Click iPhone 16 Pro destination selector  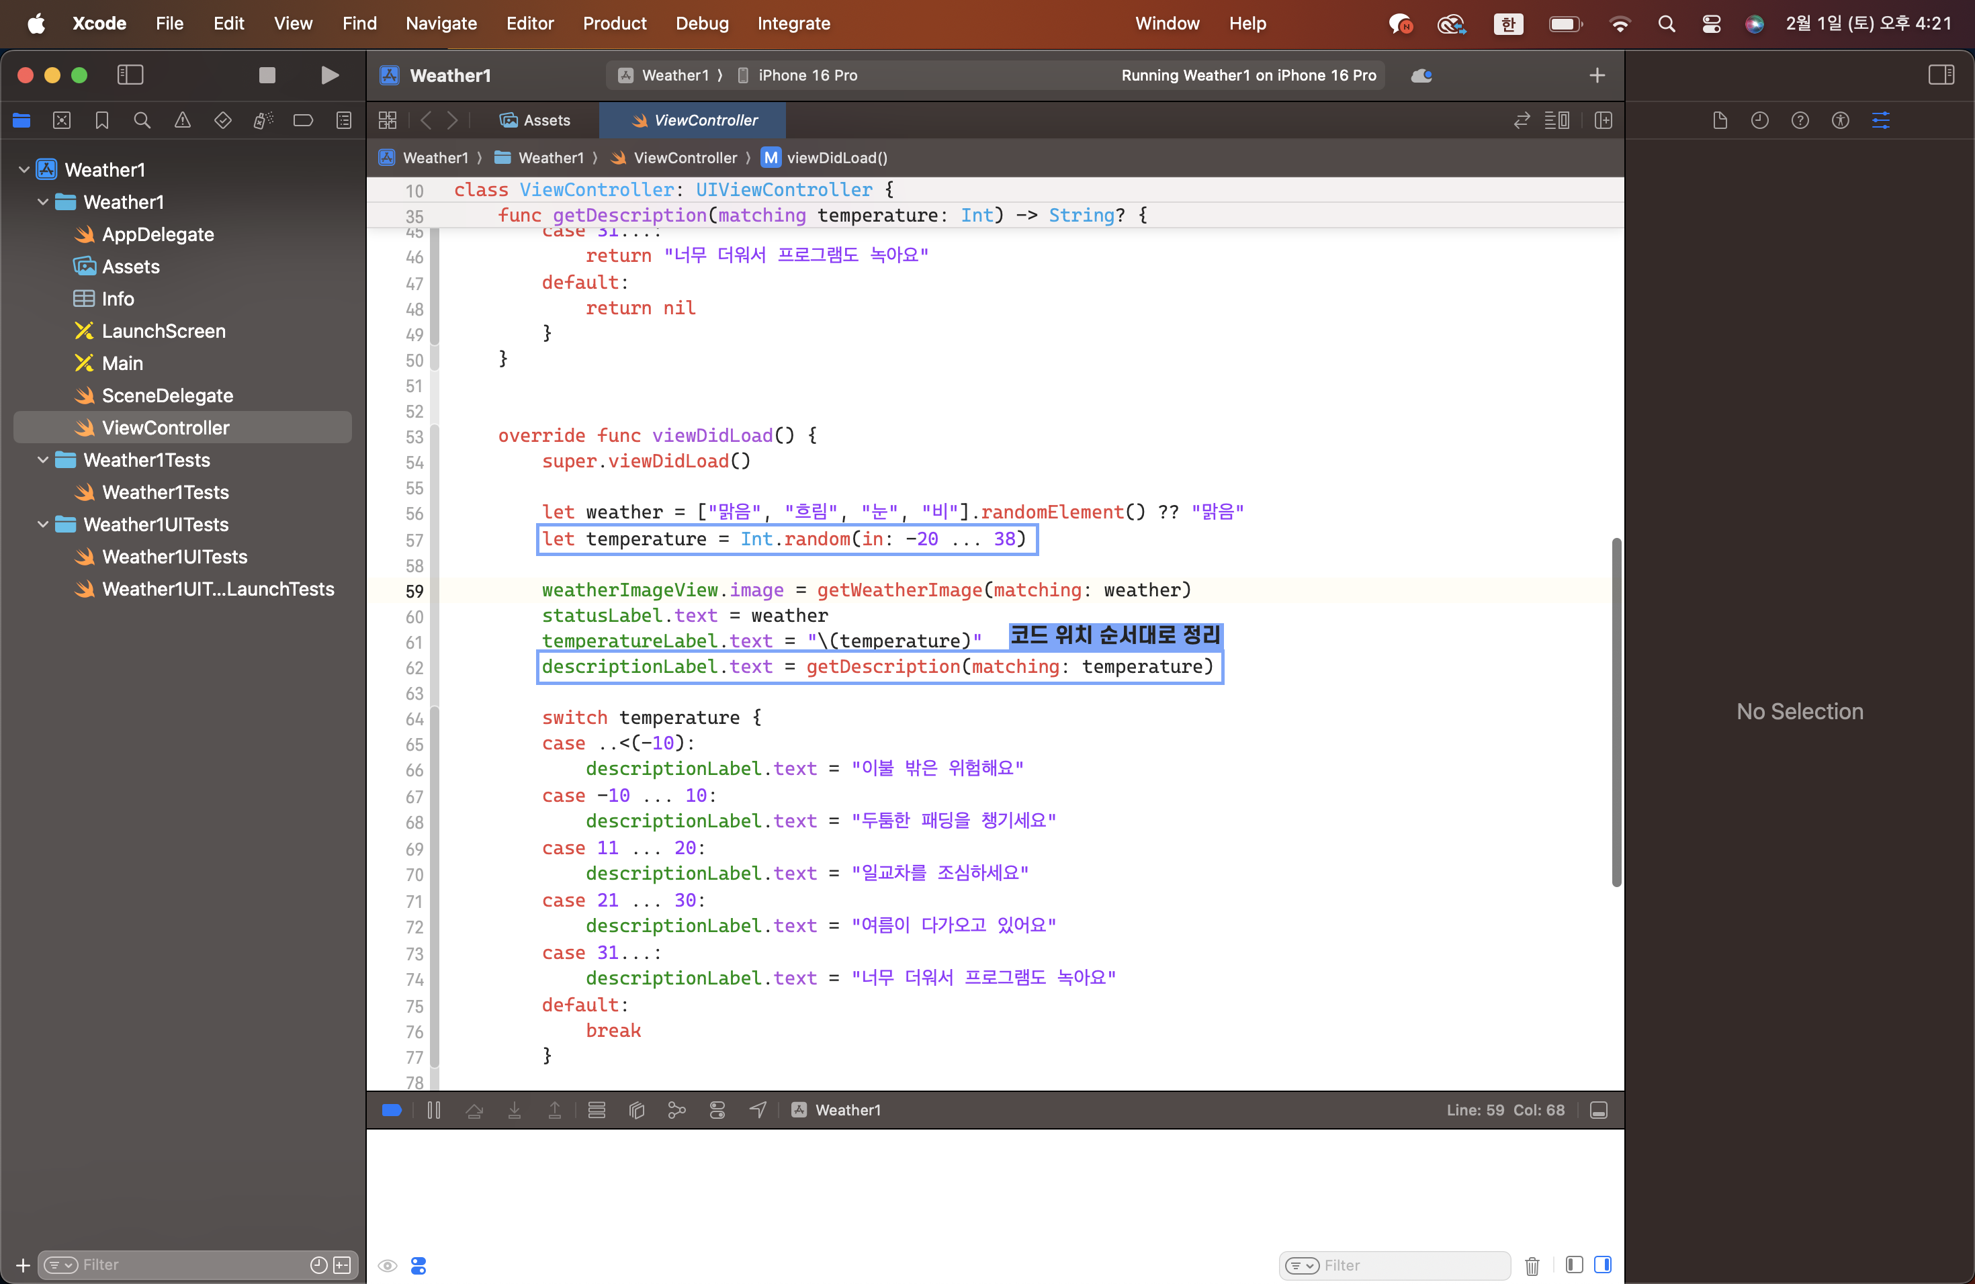click(x=807, y=75)
